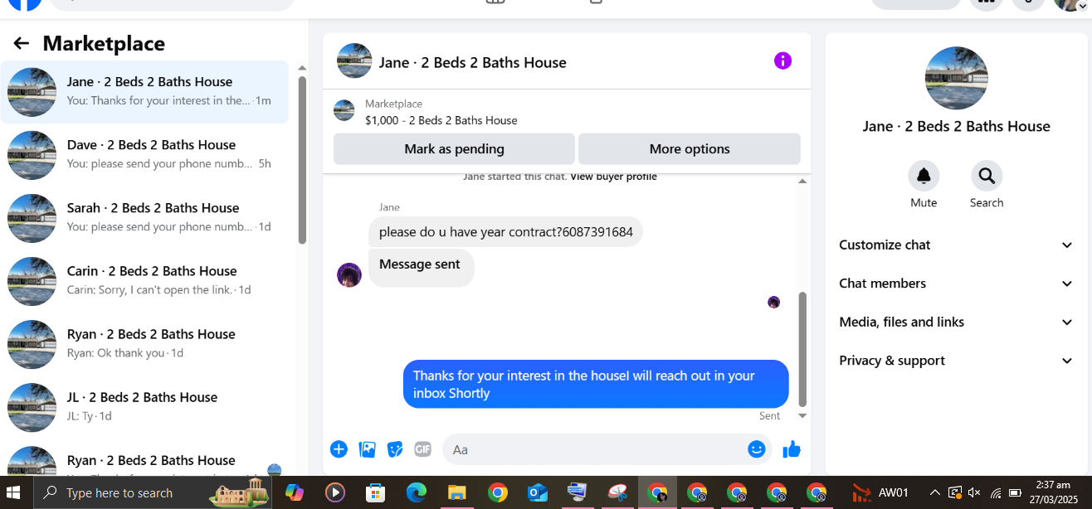Attach a file with photo icon
The image size is (1092, 509).
point(367,449)
